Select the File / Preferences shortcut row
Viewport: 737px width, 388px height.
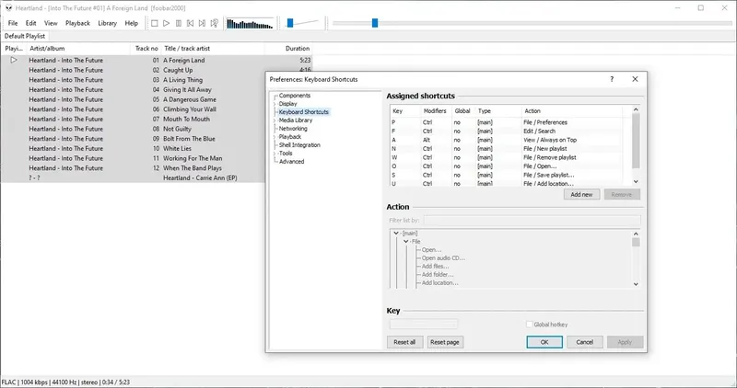pos(506,122)
